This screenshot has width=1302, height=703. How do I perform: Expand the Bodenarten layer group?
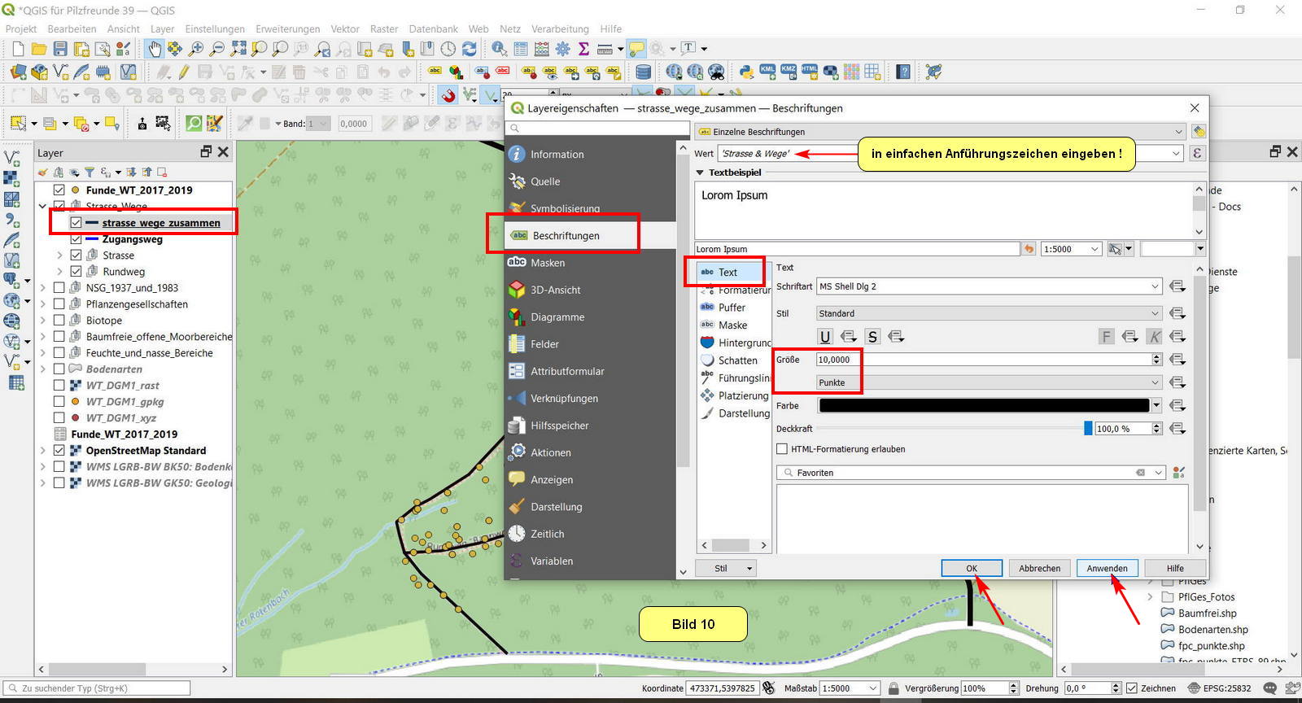coord(43,369)
